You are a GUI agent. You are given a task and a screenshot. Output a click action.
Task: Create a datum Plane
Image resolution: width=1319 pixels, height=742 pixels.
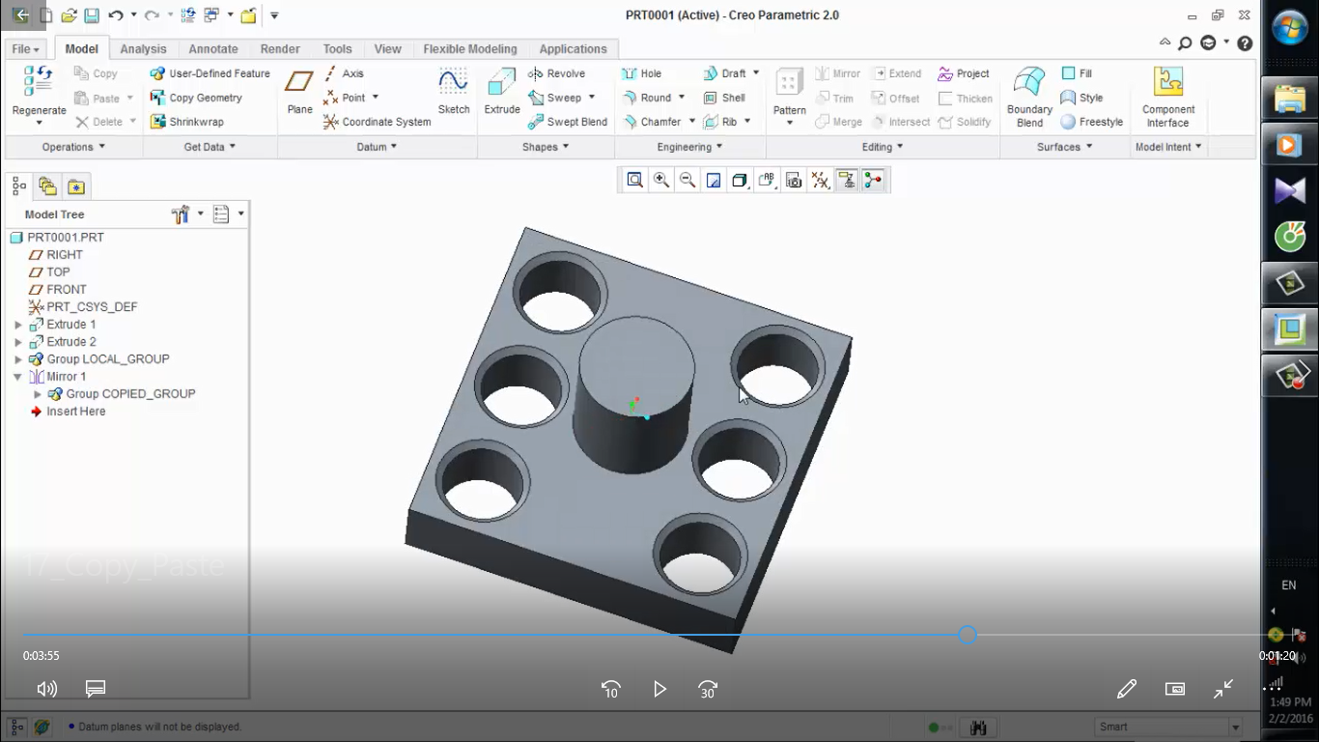pos(299,90)
